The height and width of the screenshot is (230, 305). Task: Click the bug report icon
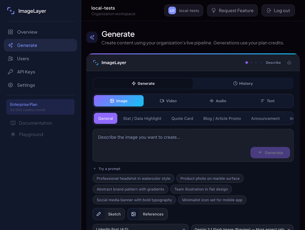(x=289, y=63)
